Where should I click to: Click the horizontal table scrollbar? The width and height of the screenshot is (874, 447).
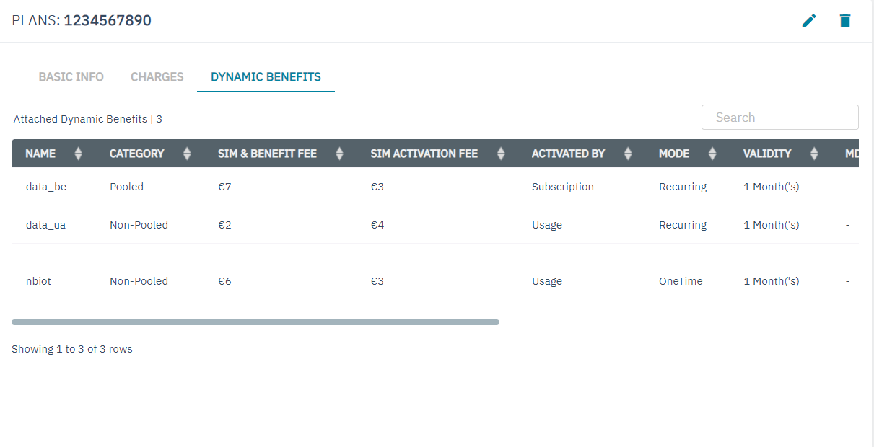(x=255, y=322)
